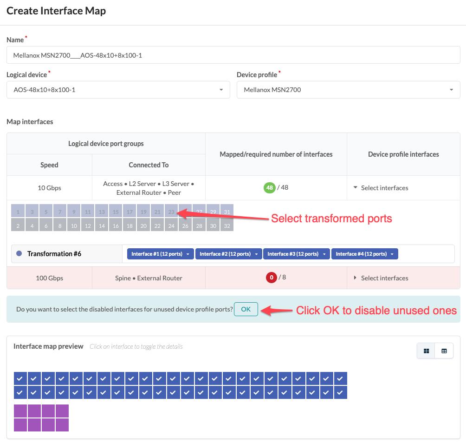The image size is (466, 444).
Task: Click port 29 in port grid
Action: (x=213, y=212)
